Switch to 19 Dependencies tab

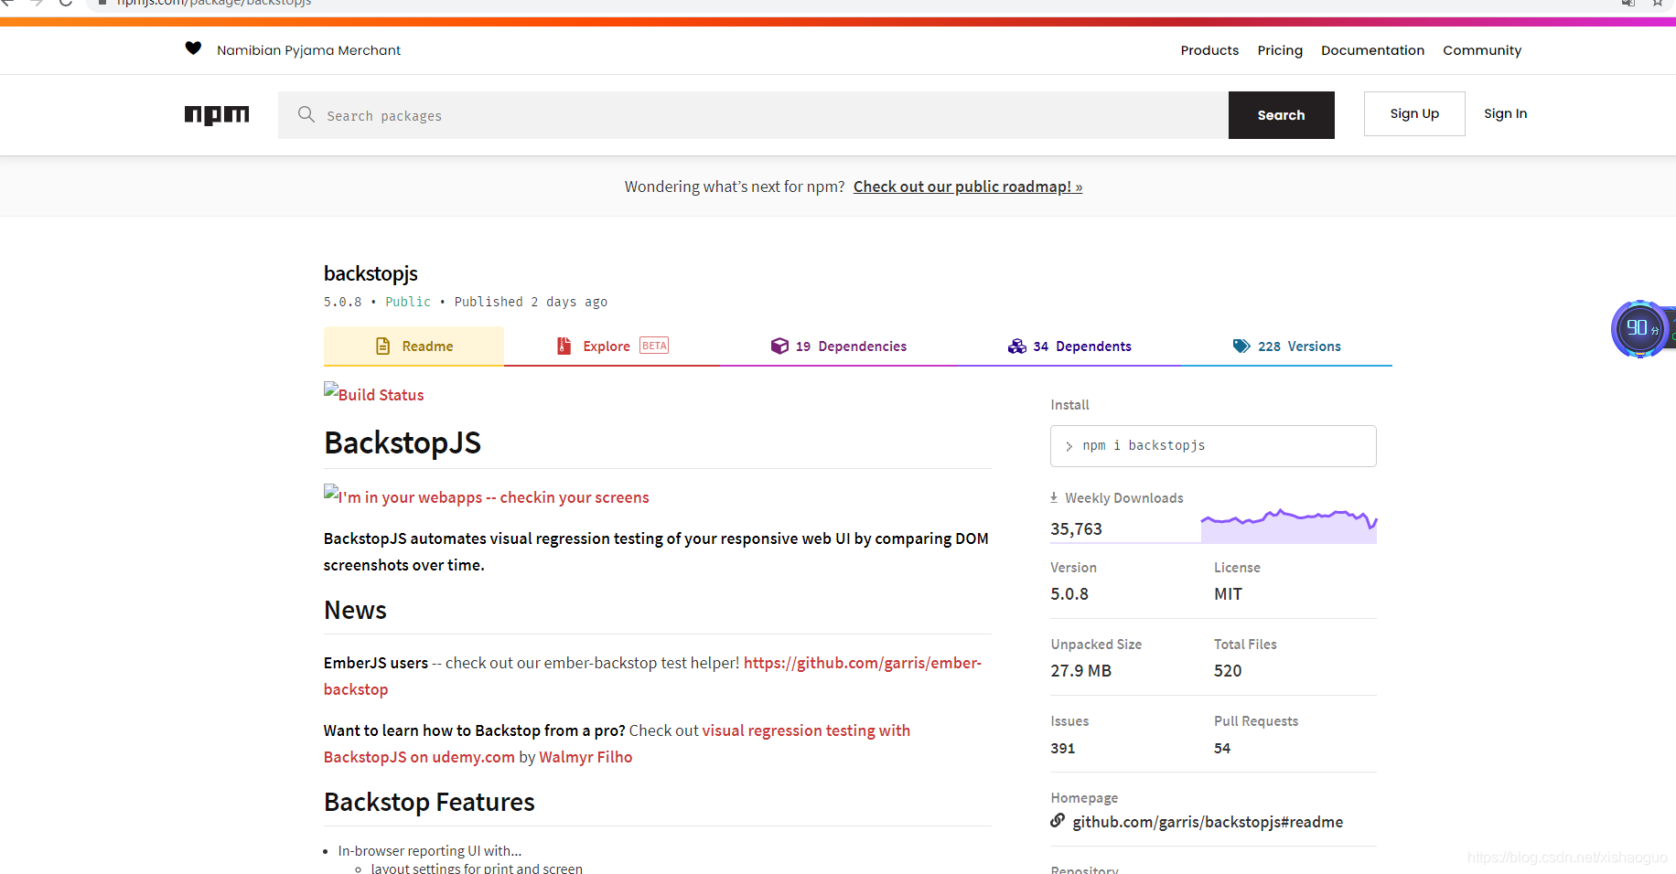click(839, 346)
